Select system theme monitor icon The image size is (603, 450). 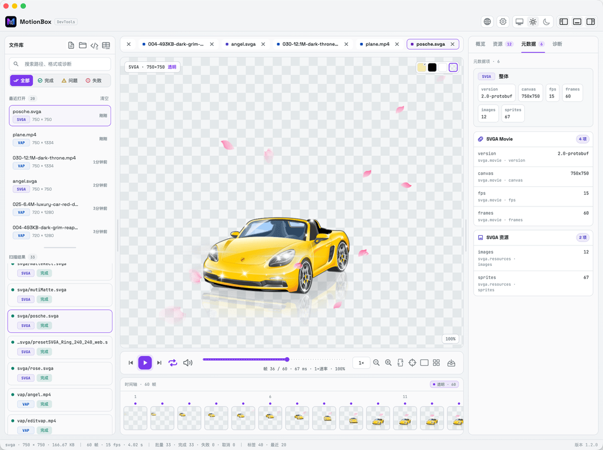click(519, 22)
